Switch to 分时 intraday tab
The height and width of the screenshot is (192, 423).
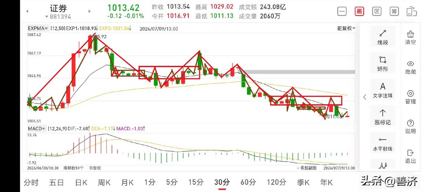(x=31, y=182)
